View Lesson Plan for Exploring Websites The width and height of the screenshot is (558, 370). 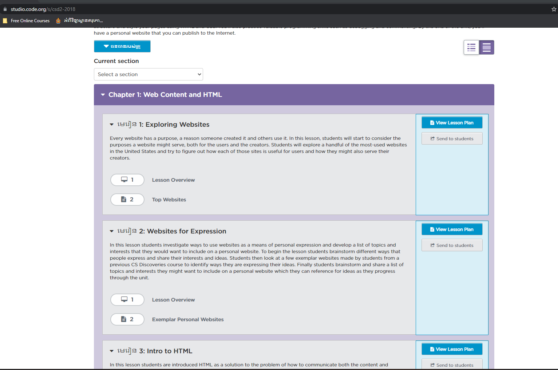click(x=452, y=123)
